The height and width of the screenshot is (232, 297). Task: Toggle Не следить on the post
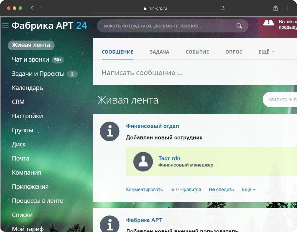coord(221,189)
